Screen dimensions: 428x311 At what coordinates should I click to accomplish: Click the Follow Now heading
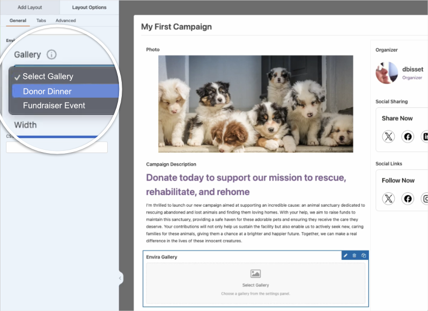coord(398,180)
